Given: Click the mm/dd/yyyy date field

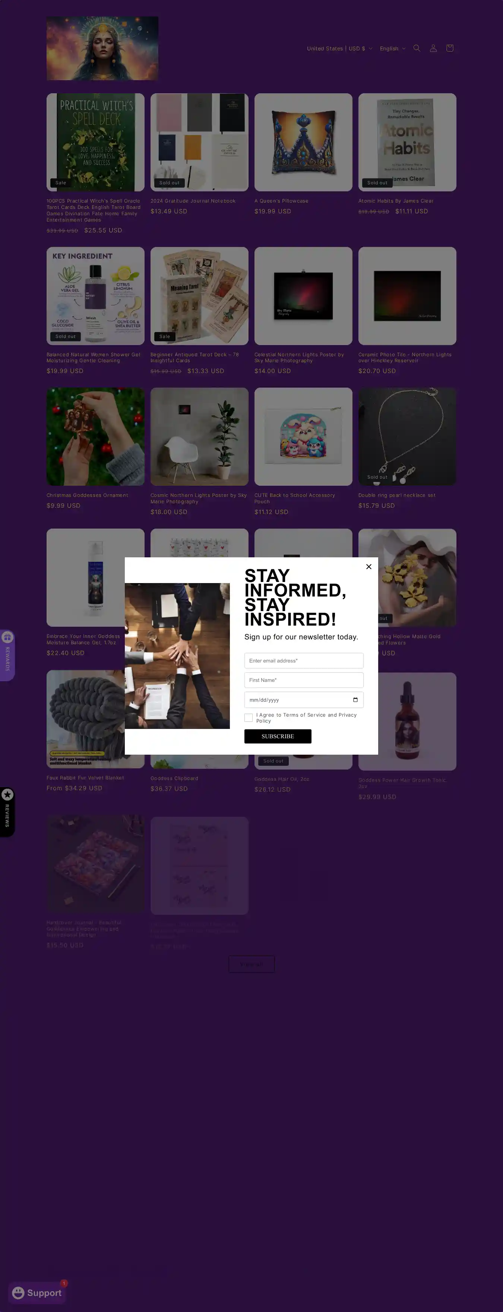Looking at the screenshot, I should point(304,700).
